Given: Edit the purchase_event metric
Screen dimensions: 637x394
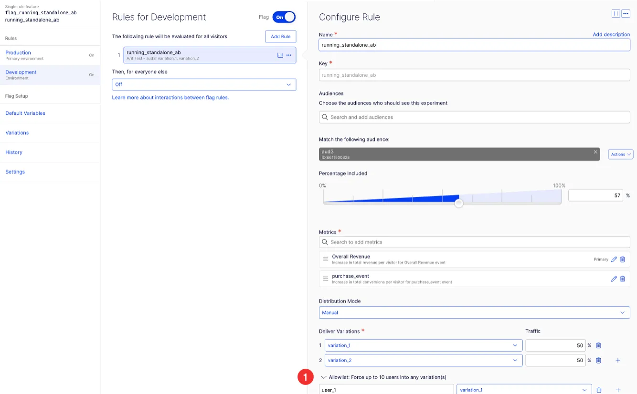Looking at the screenshot, I should [x=614, y=279].
